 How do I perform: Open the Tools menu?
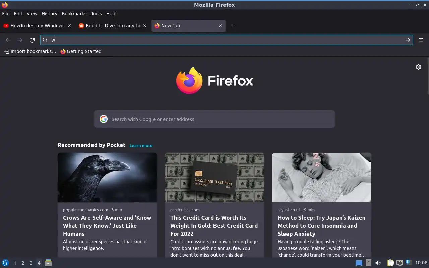tap(96, 14)
